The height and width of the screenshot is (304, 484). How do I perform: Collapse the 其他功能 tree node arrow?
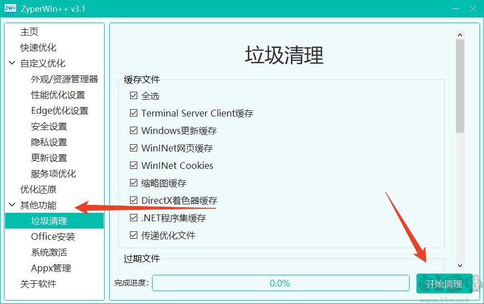12,204
